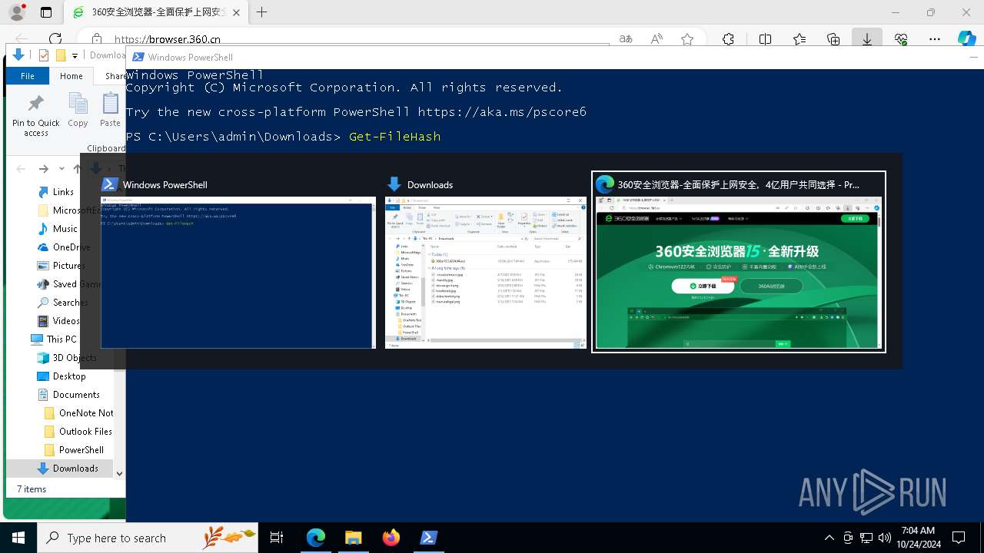
Task: Open the Favorites list icon
Action: click(x=799, y=39)
